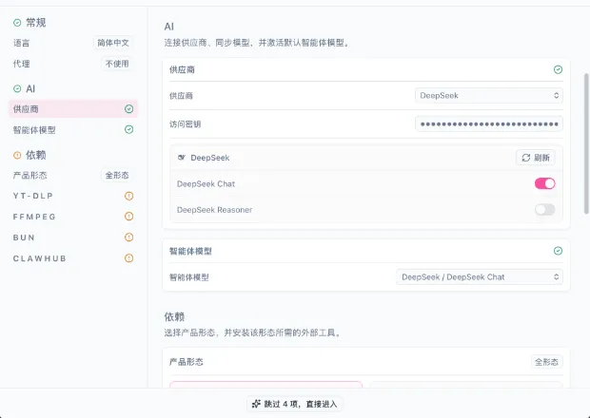Disable the DeepSeek Chat model toggle
Screen dimensions: 590x418
tap(545, 183)
